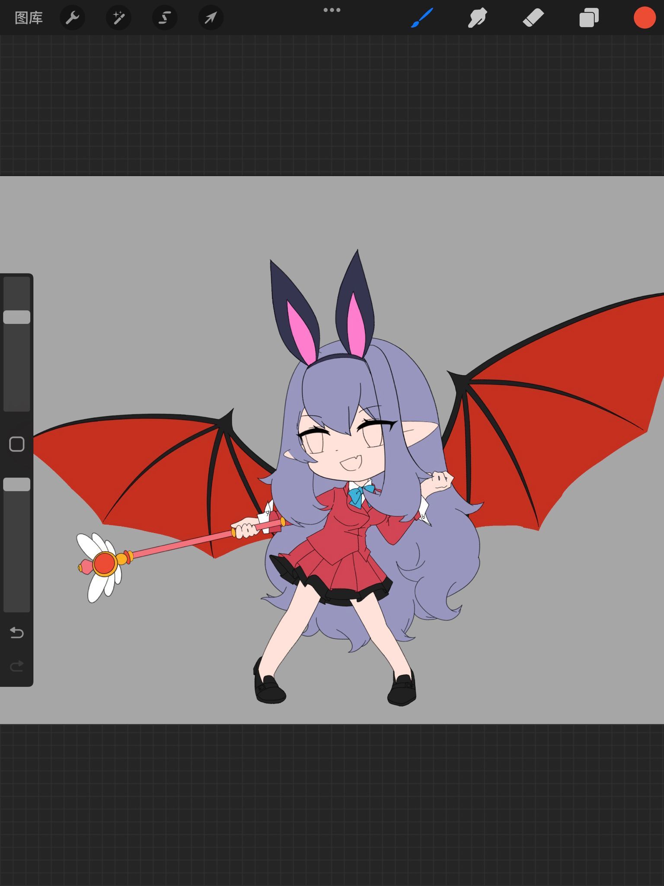
Task: Open the Actions wrench menu
Action: (x=72, y=18)
